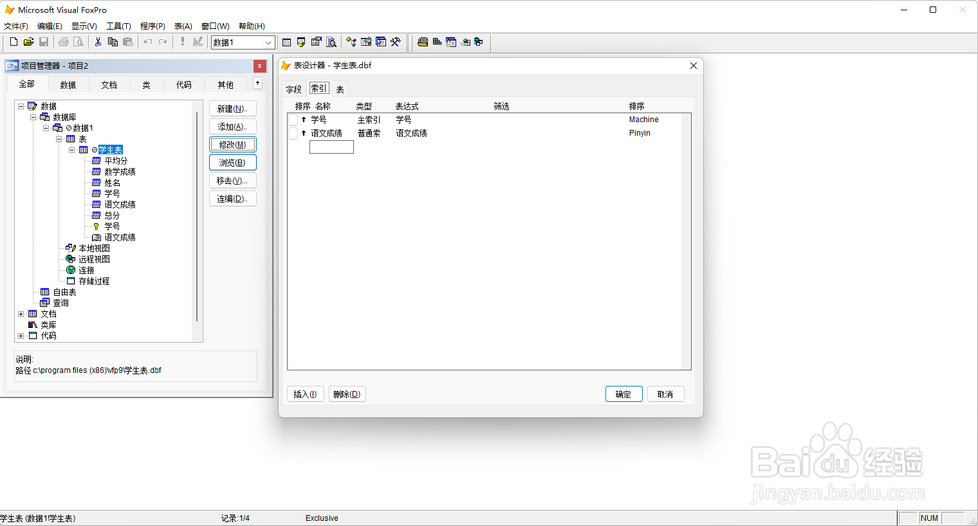
Task: Switch to the 字段 tab in the table designer
Action: click(293, 88)
